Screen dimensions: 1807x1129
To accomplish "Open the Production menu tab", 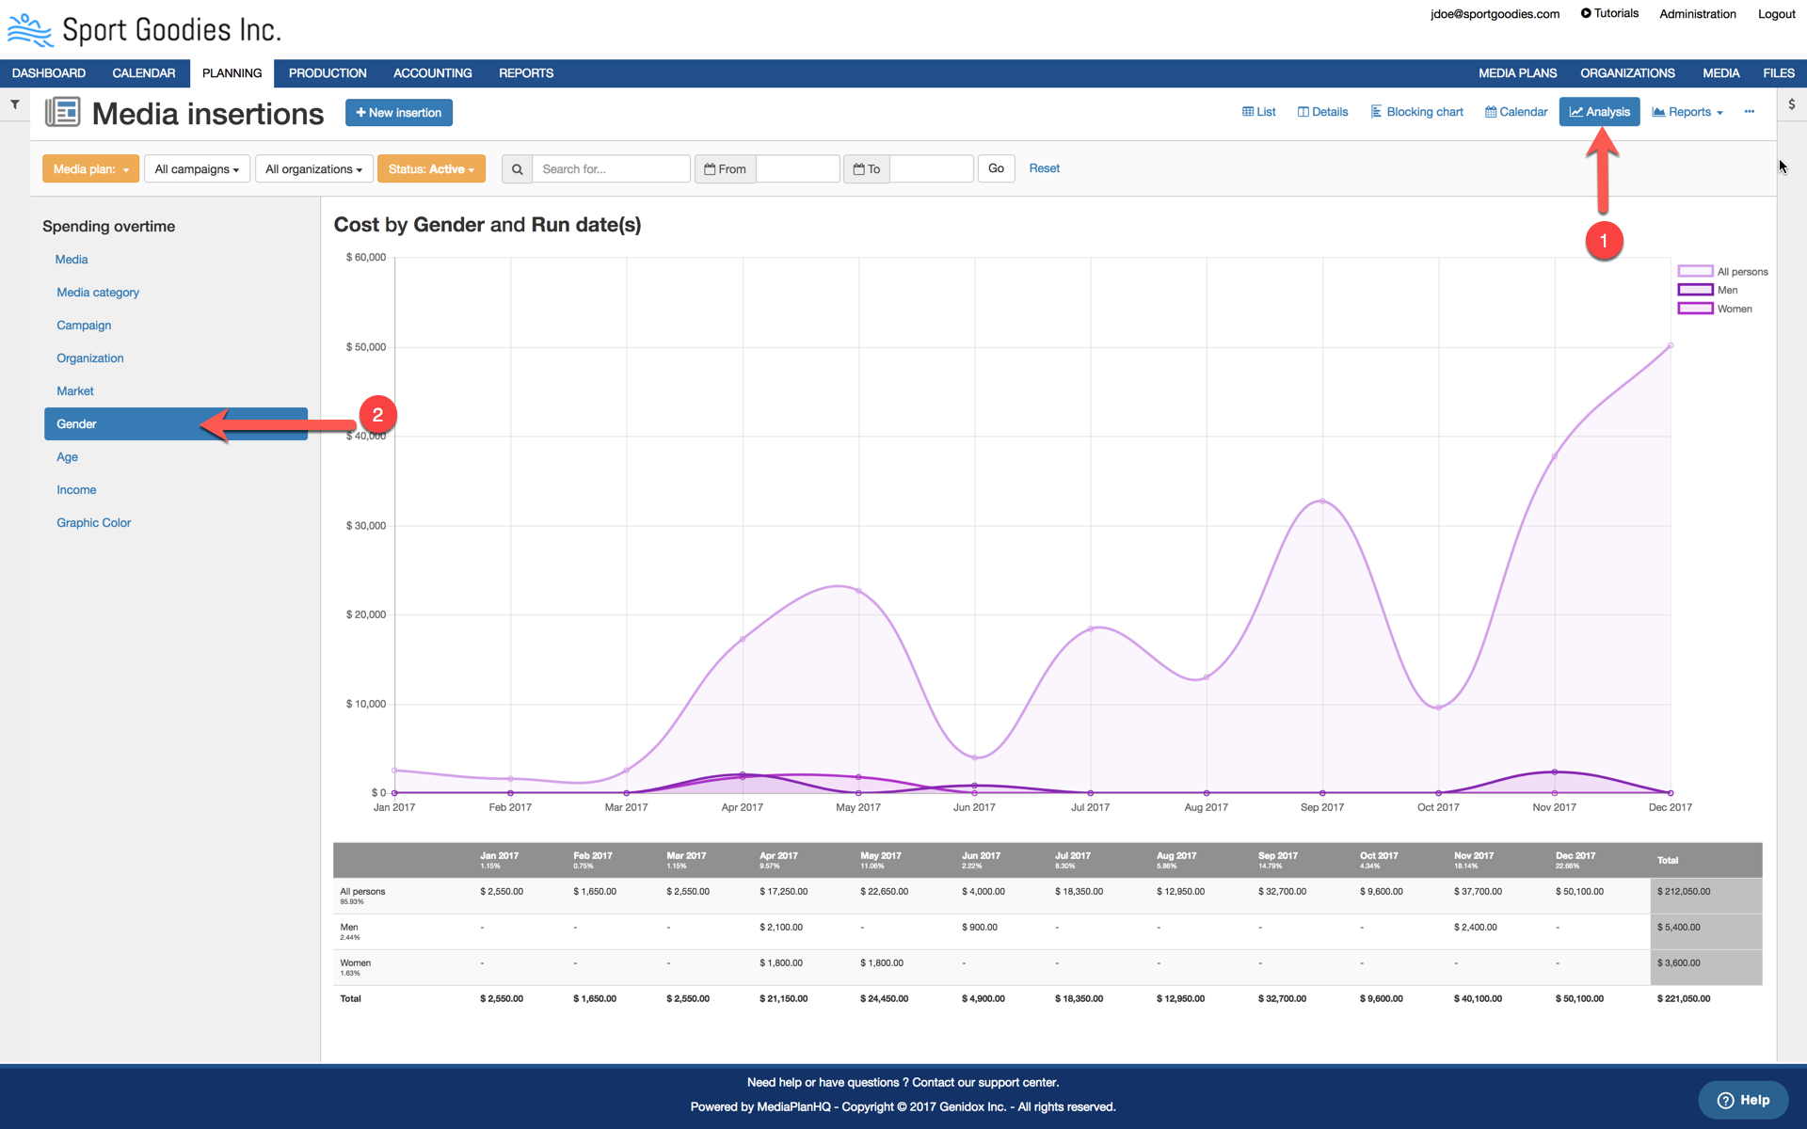I will (328, 73).
